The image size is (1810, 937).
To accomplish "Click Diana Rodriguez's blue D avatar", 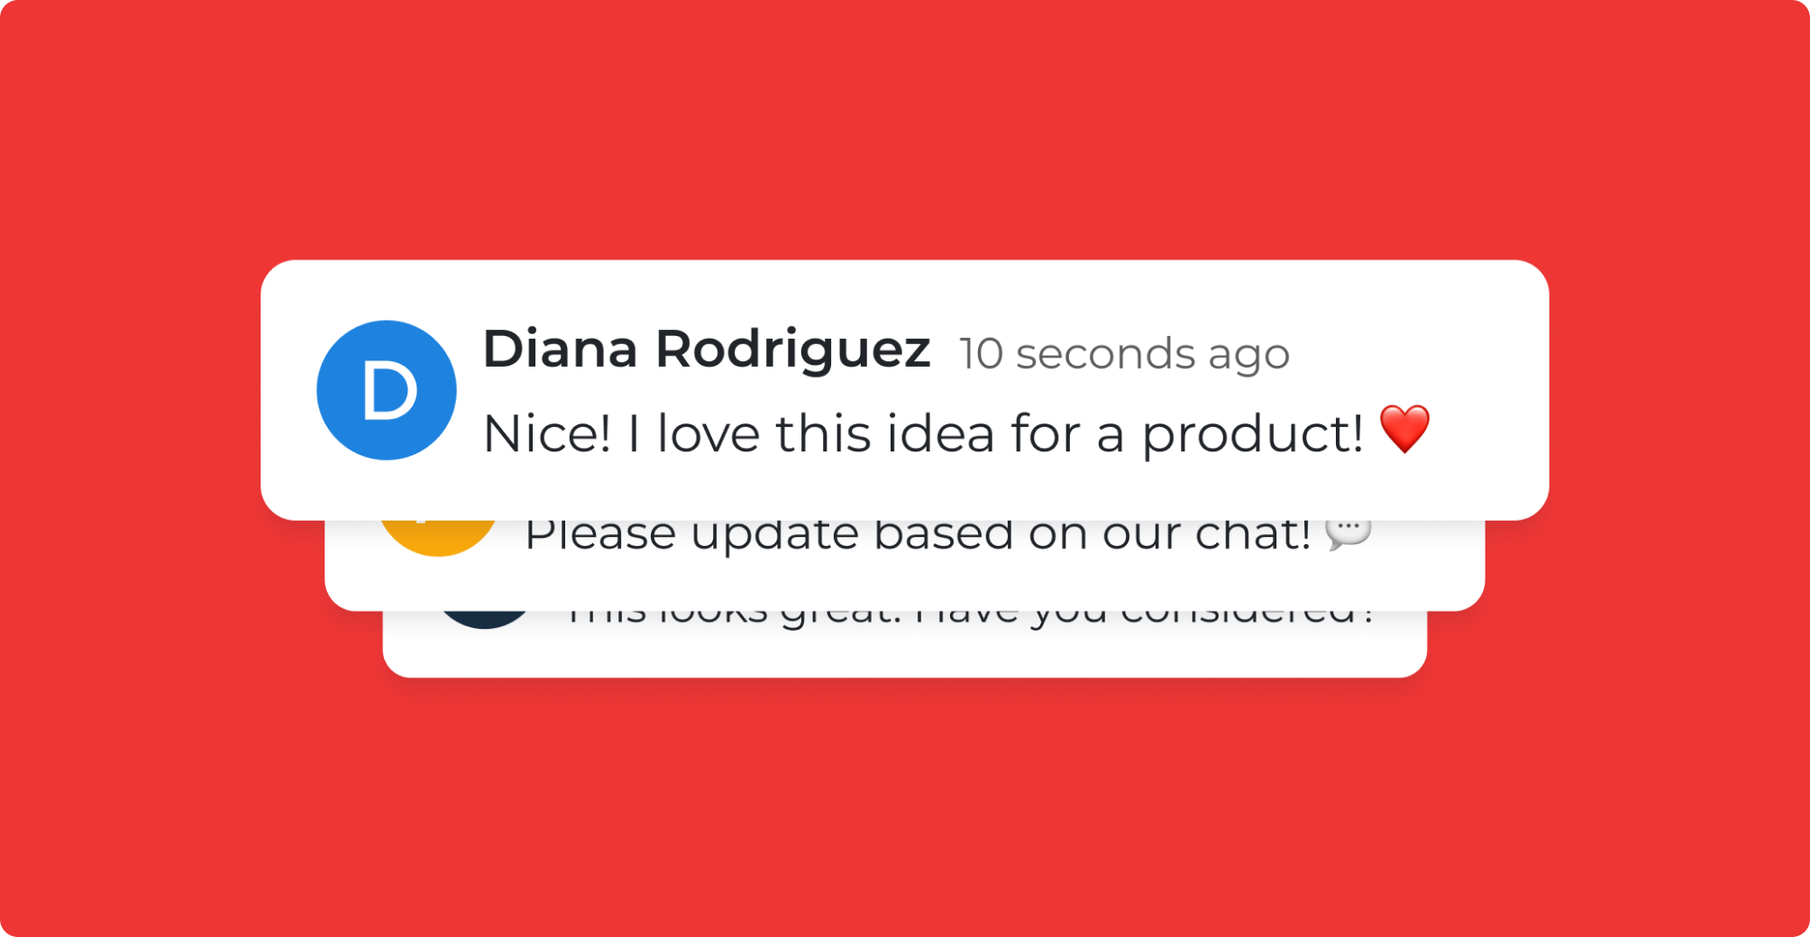I will coord(386,390).
